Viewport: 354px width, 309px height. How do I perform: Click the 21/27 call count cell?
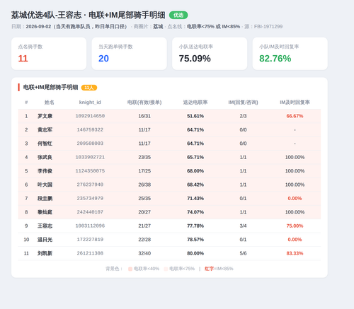point(144,226)
